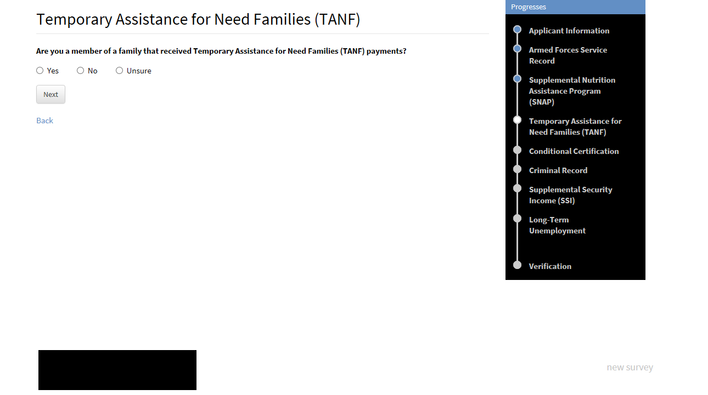Image resolution: width=708 pixels, height=395 pixels.
Task: Open Supplemental Security Income (SSI) step
Action: pos(570,195)
